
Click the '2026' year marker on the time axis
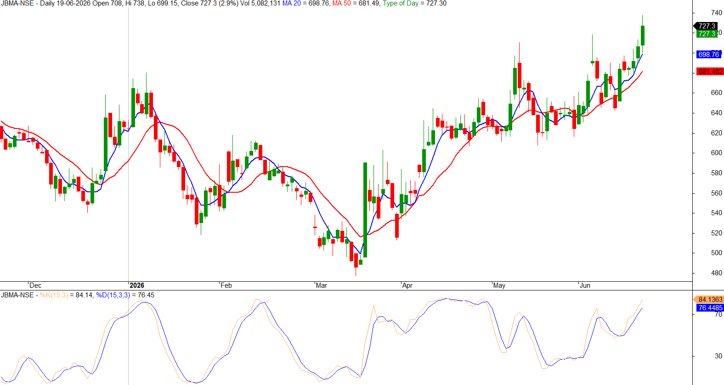click(x=136, y=285)
